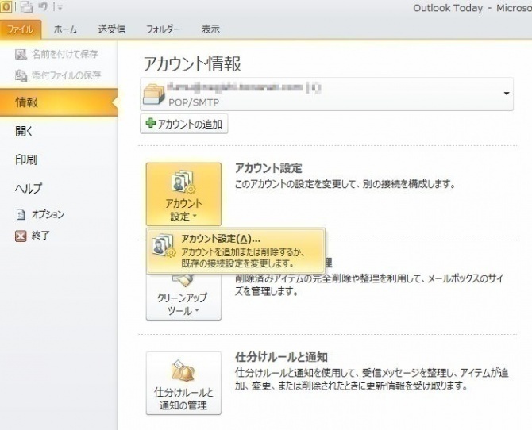Expand the POP/SMTP account selector dropdown
Viewport: 532px width, 430px height.
[507, 94]
